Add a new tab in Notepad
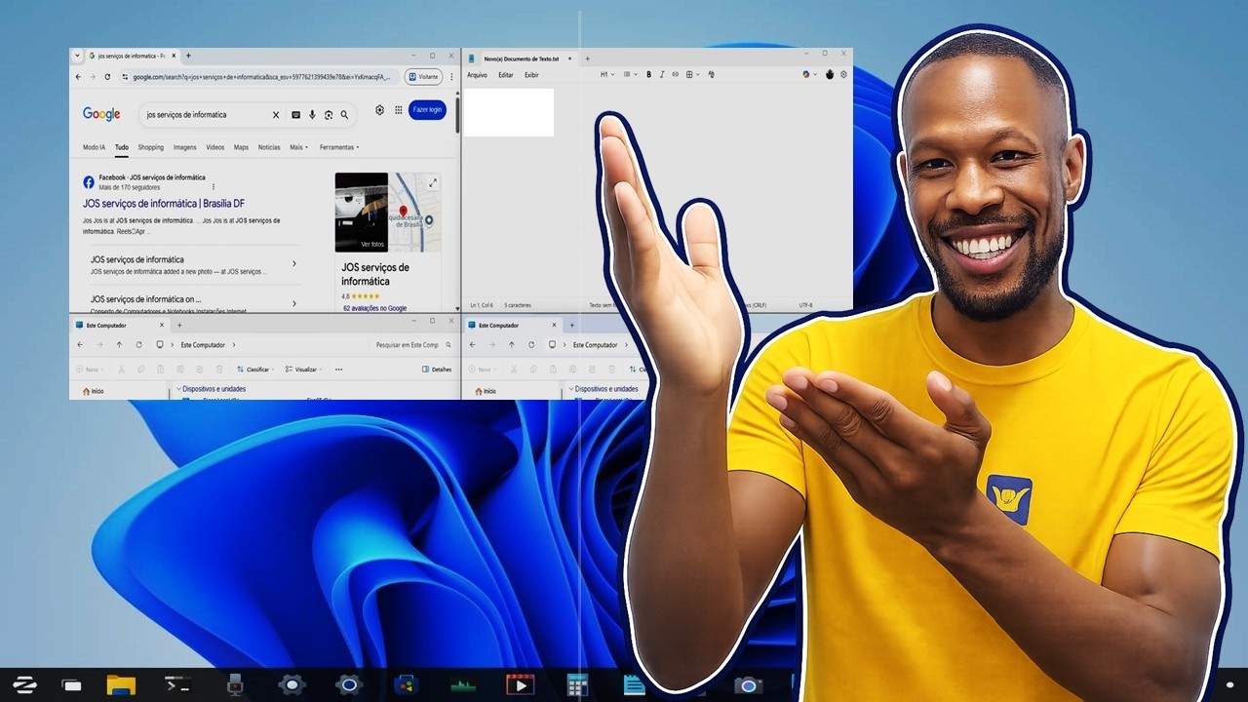The width and height of the screenshot is (1248, 702). click(587, 58)
